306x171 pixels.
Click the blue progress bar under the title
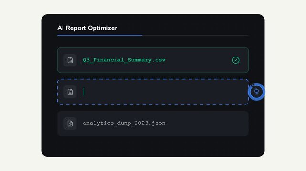(100, 35)
